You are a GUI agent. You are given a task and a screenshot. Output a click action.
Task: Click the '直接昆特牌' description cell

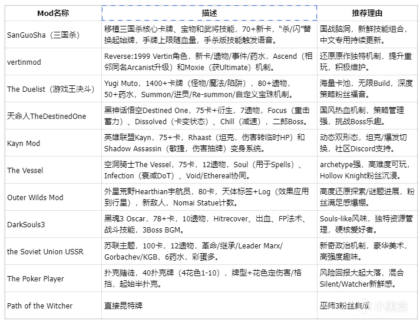point(209,306)
